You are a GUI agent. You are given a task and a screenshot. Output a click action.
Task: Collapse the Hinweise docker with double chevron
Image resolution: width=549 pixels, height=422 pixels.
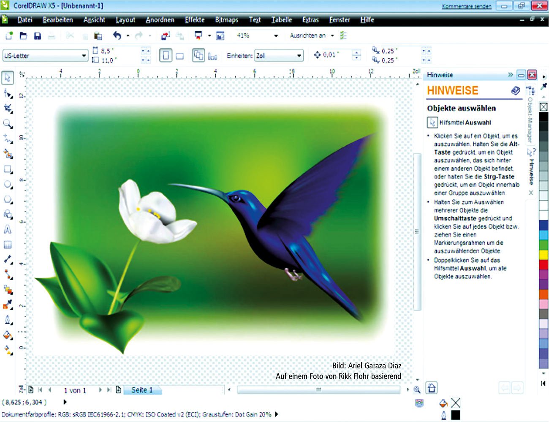510,75
